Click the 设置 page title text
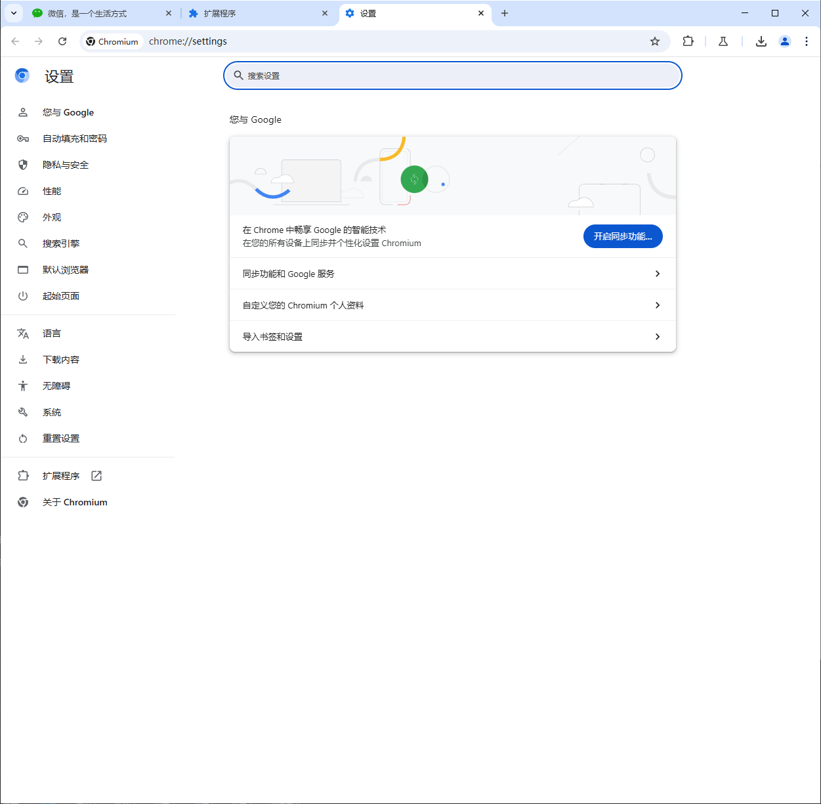Viewport: 821px width, 804px height. [59, 77]
